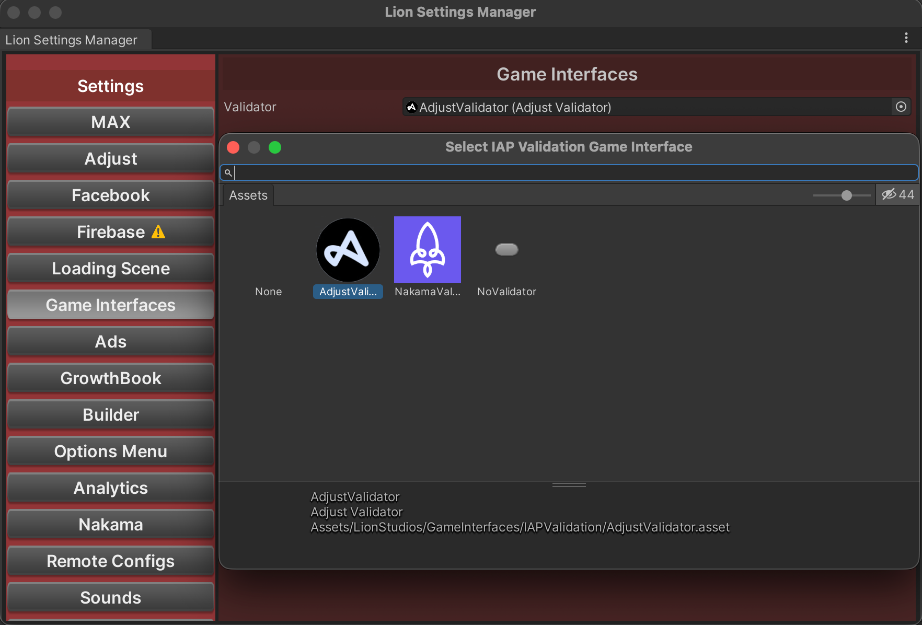The height and width of the screenshot is (625, 922).
Task: Close the Select IAP Validation picker window
Action: (233, 147)
